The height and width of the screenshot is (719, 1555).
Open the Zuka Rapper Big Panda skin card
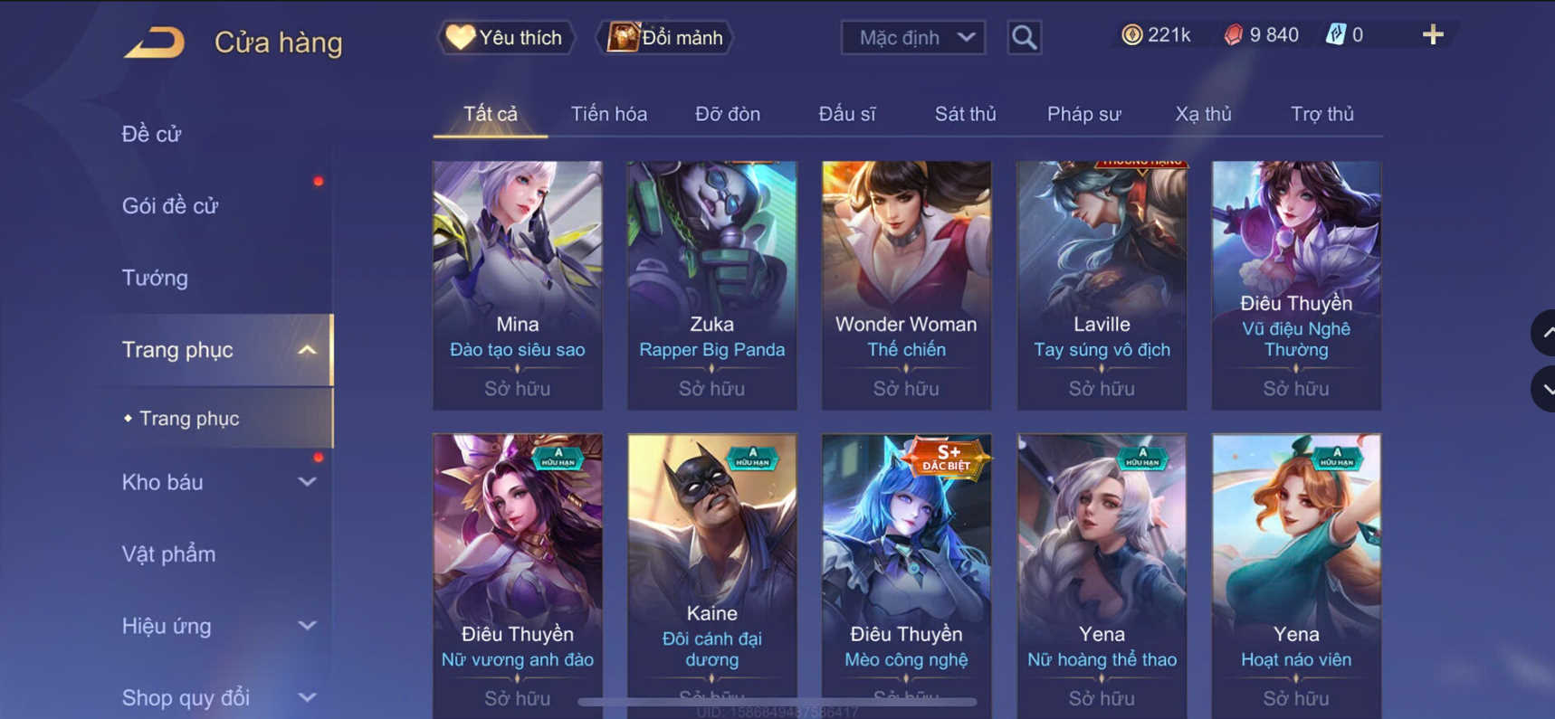(x=712, y=285)
